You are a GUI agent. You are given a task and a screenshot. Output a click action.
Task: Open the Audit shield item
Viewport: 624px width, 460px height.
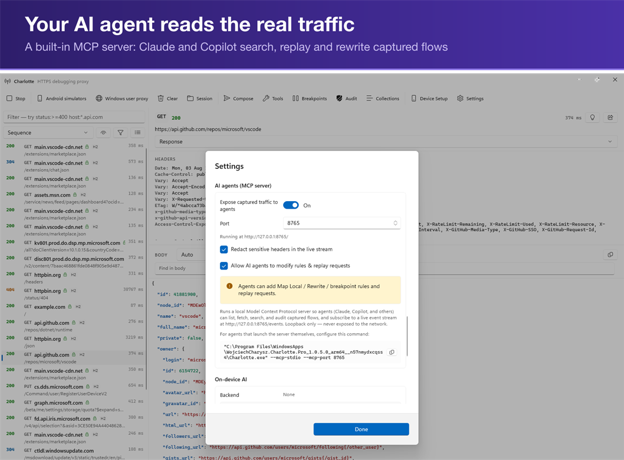point(347,99)
